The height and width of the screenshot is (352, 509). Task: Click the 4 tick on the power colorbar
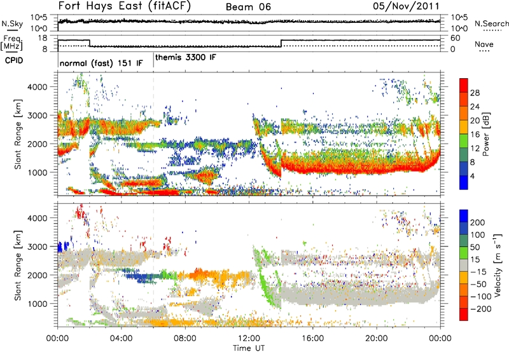[x=473, y=176]
